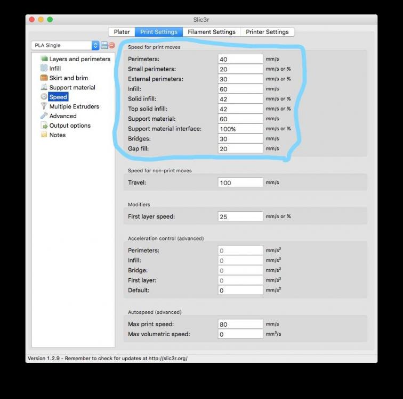The image size is (403, 399).
Task: Click the Slic3r window title
Action: [x=201, y=20]
